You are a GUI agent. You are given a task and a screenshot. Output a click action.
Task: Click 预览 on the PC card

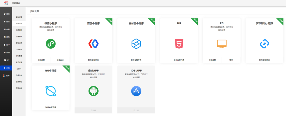[231, 60]
